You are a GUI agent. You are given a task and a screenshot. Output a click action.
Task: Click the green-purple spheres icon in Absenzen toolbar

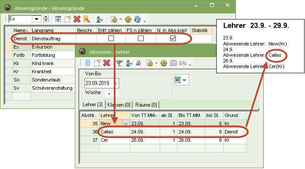(x=138, y=63)
